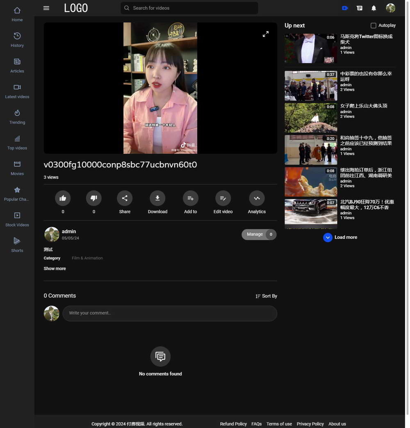
Task: Click Load more button
Action: pyautogui.click(x=340, y=238)
